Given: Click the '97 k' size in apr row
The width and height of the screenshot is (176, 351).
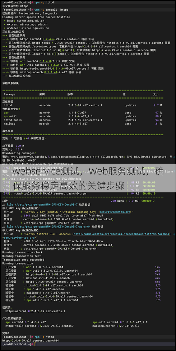Looking at the screenshot, I should pos(158,113).
